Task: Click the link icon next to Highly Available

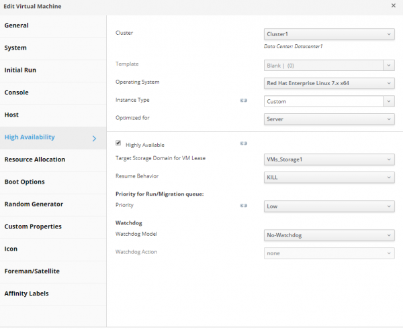Action: [x=244, y=143]
